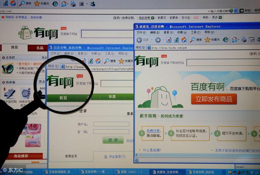This screenshot has height=175, width=260.
Task: Click address bar in the 我要卖 window
Action: click(203, 48)
